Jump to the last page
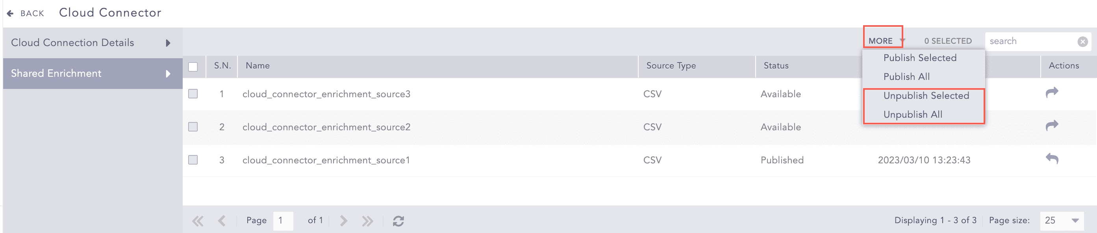 tap(367, 221)
